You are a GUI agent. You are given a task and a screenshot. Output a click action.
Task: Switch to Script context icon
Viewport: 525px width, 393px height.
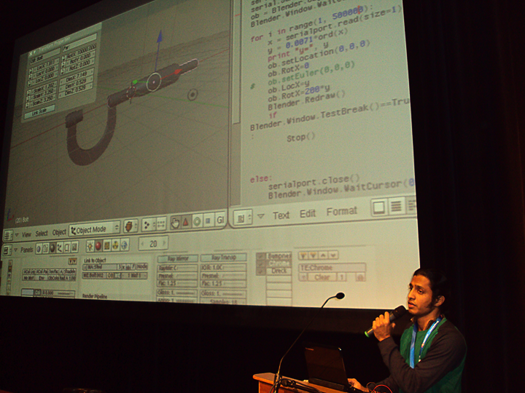click(45, 248)
